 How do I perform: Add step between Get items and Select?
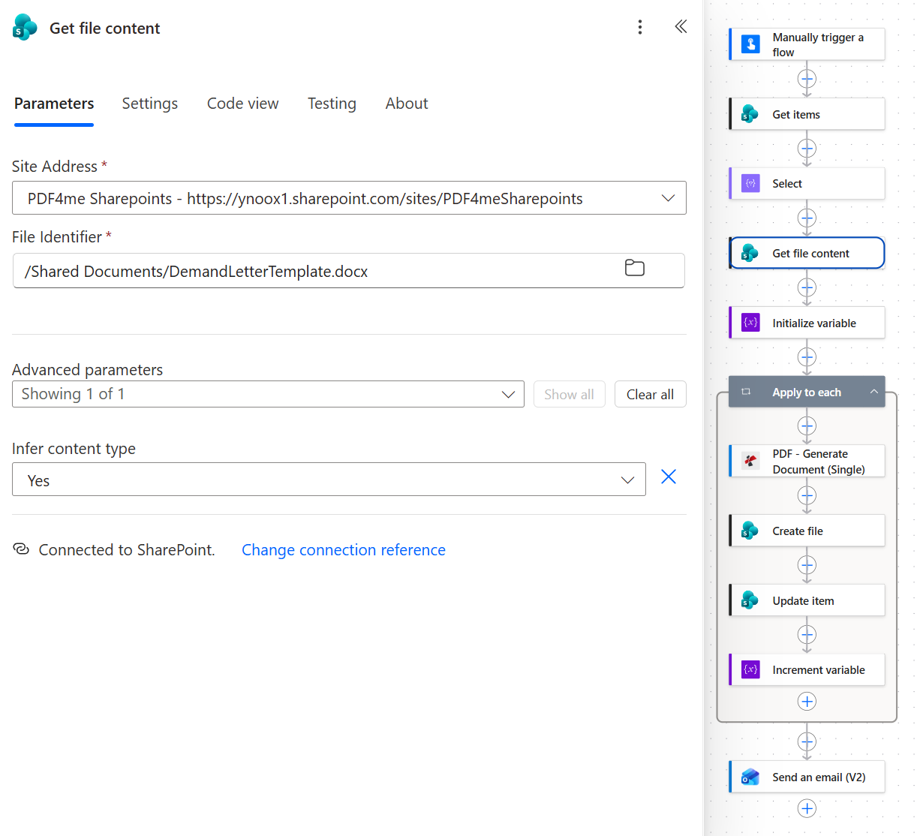[807, 149]
